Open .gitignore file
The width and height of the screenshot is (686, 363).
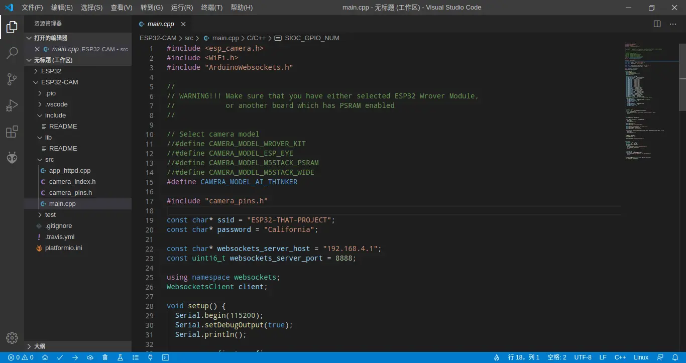point(78,226)
